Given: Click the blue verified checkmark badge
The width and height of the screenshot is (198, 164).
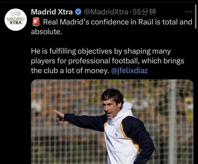Looking at the screenshot, I should point(78,12).
